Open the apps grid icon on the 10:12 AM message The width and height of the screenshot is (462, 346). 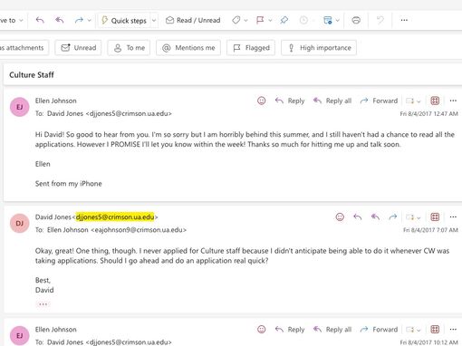435,329
